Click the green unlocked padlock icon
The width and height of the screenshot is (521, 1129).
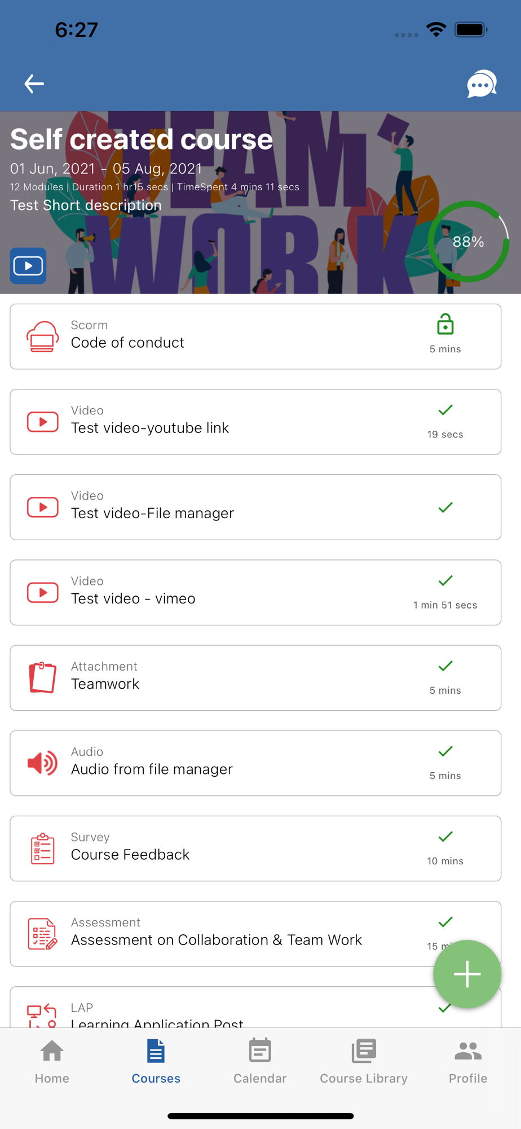(x=445, y=325)
